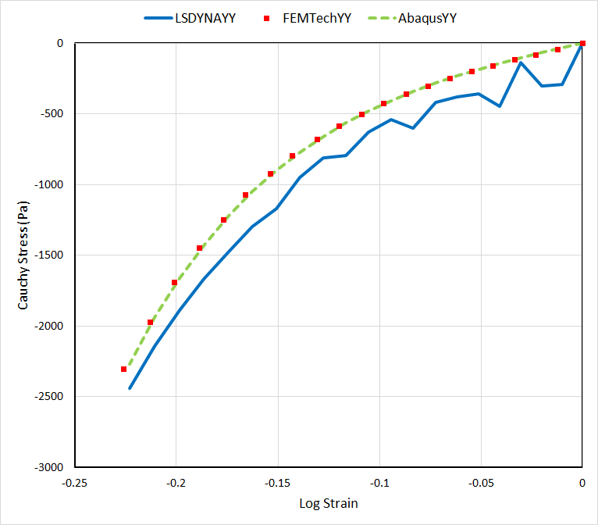This screenshot has width=598, height=525.
Task: Click the -0.1 horizontal axis tick label
Action: coord(379,482)
